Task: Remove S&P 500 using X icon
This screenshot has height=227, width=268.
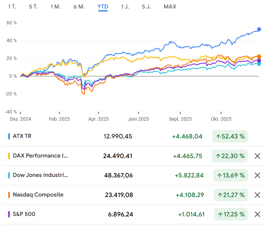Action: tap(257, 214)
